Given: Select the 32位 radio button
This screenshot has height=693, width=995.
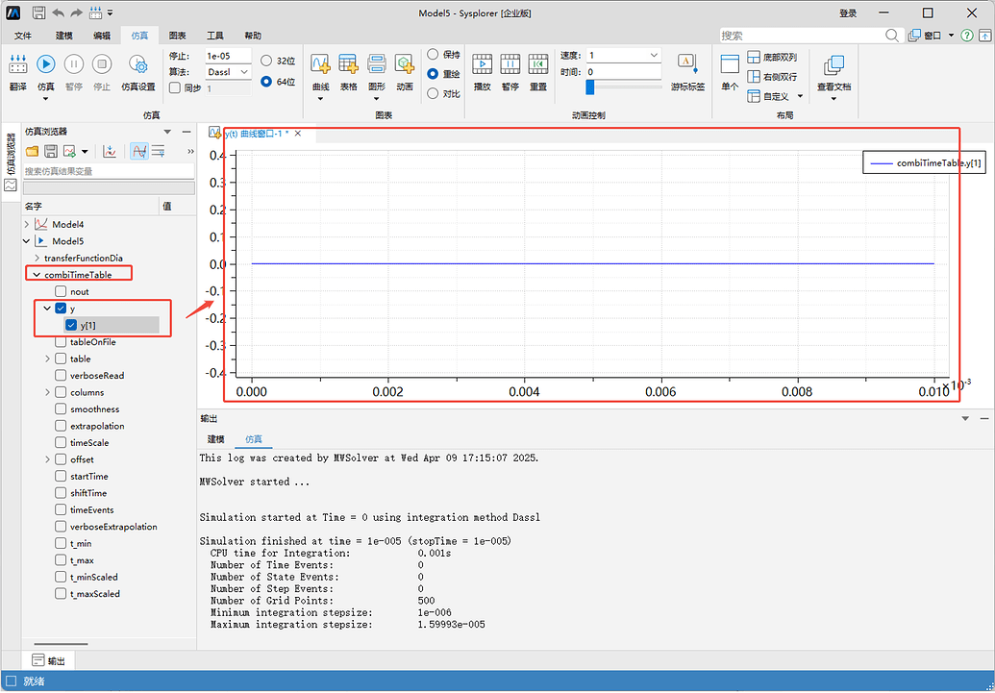Looking at the screenshot, I should pyautogui.click(x=266, y=61).
